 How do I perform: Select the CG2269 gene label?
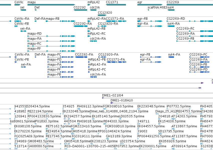click(x=173, y=2)
